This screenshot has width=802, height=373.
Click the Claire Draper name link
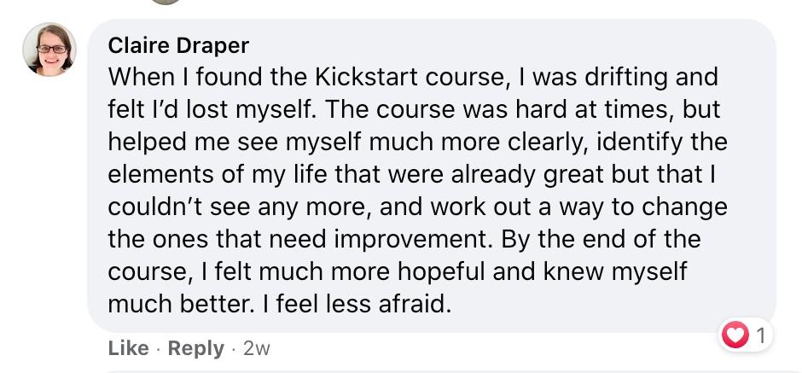click(177, 44)
